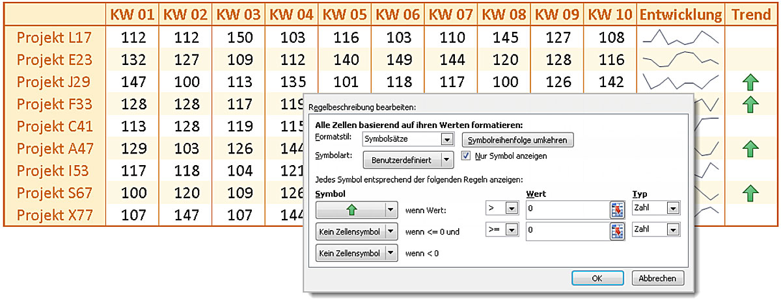Click green trend arrow for Projekt A47

click(x=751, y=149)
